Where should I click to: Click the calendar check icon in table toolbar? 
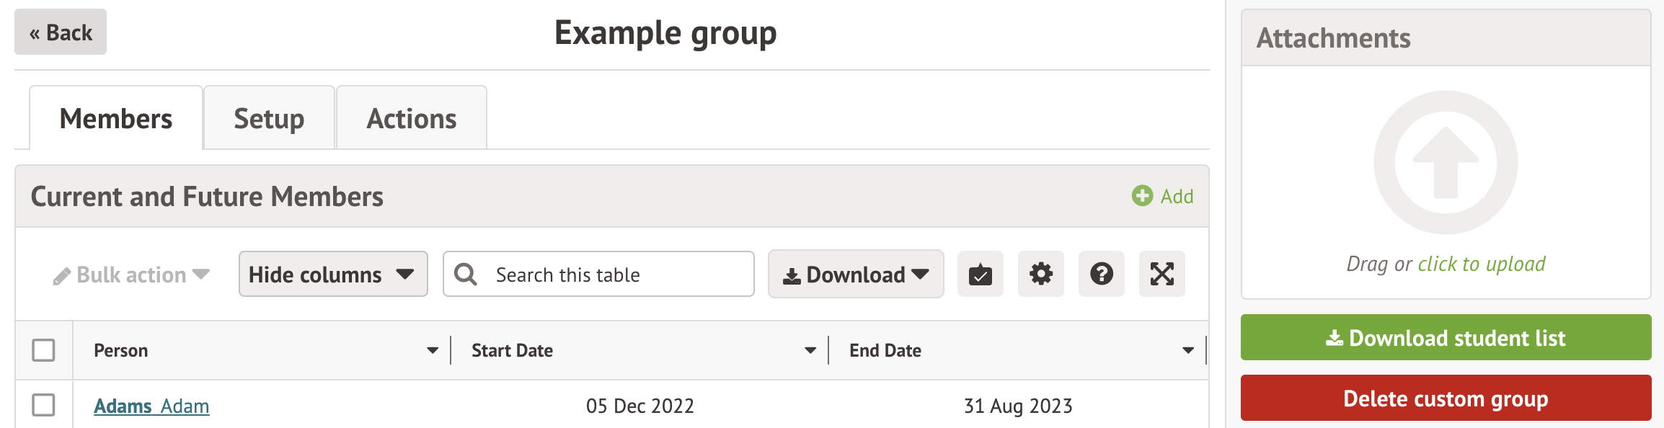point(980,275)
